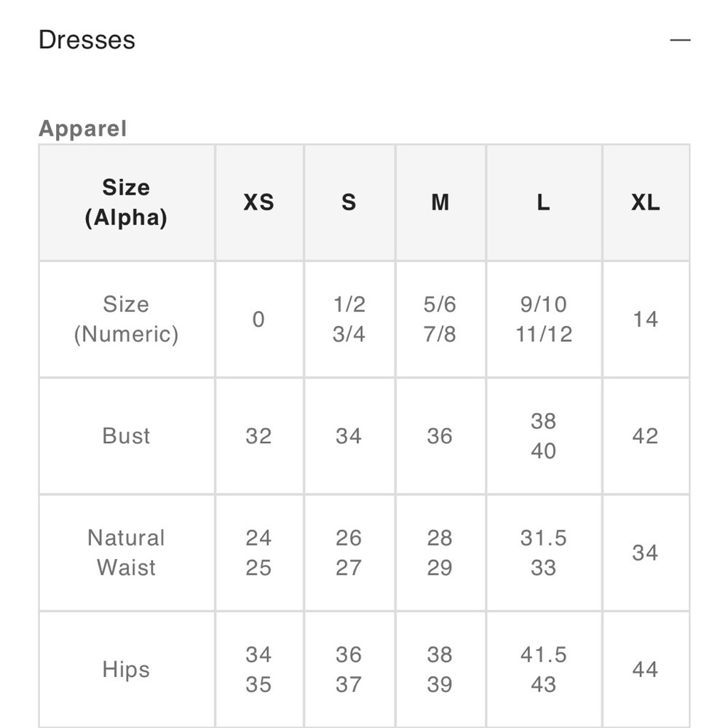Click the Dresses section heading
Image resolution: width=728 pixels, height=728 pixels.
tap(87, 39)
